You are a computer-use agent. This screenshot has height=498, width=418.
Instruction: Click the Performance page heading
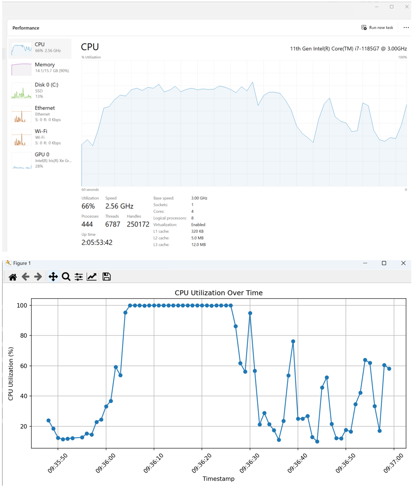click(x=26, y=28)
